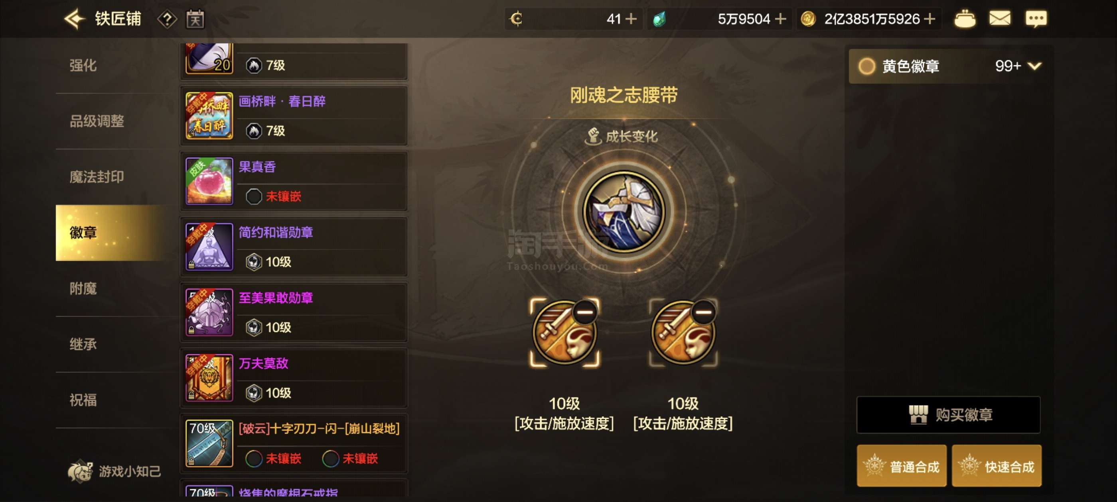
Task: Switch to the 附魔 tab
Action: 83,288
